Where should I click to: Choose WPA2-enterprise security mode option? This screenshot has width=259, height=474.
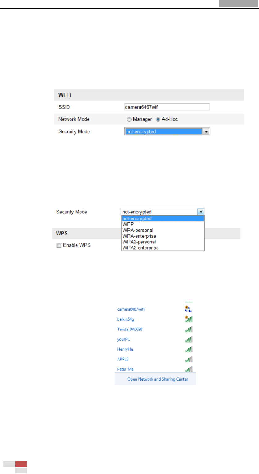click(x=163, y=248)
